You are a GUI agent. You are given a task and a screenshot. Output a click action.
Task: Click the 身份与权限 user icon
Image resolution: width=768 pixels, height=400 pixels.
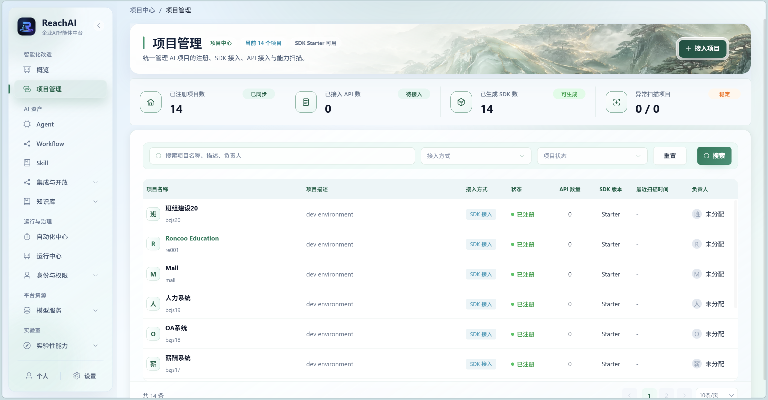(x=27, y=275)
